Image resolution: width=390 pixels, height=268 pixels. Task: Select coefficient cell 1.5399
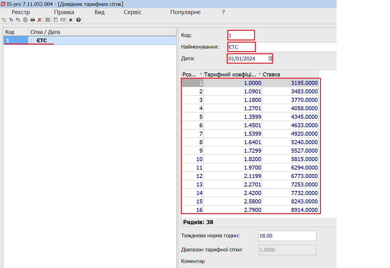coord(233,134)
